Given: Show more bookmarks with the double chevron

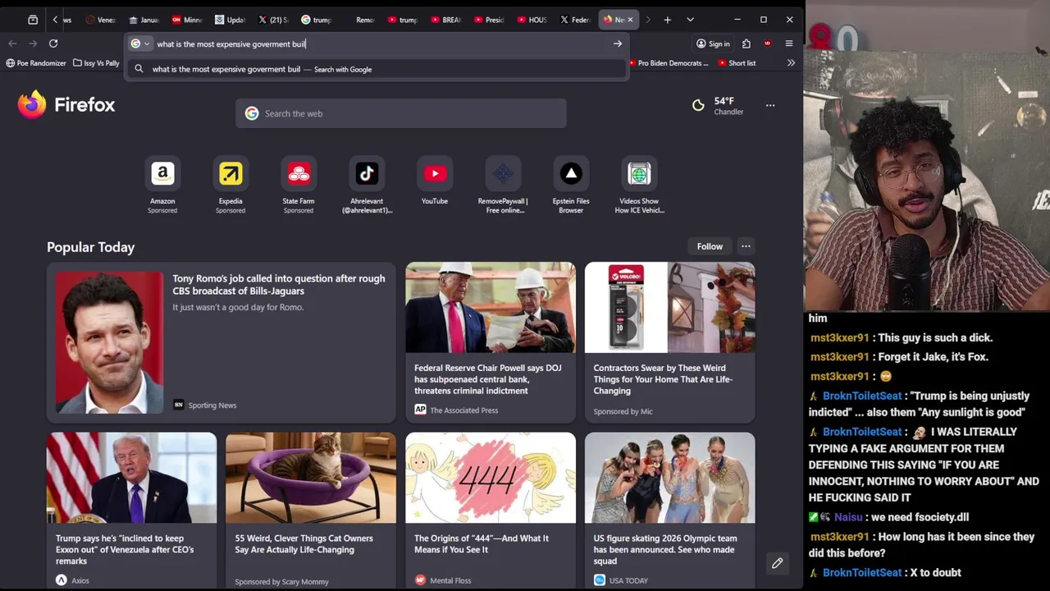Looking at the screenshot, I should 791,63.
